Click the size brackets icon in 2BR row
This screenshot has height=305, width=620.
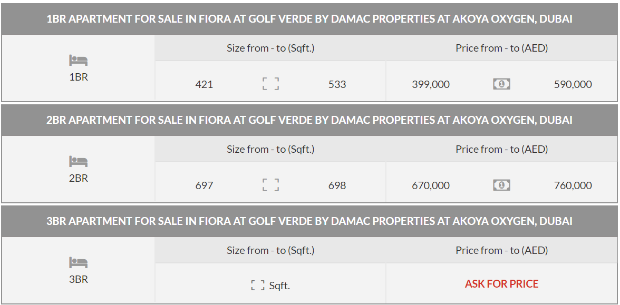[270, 185]
